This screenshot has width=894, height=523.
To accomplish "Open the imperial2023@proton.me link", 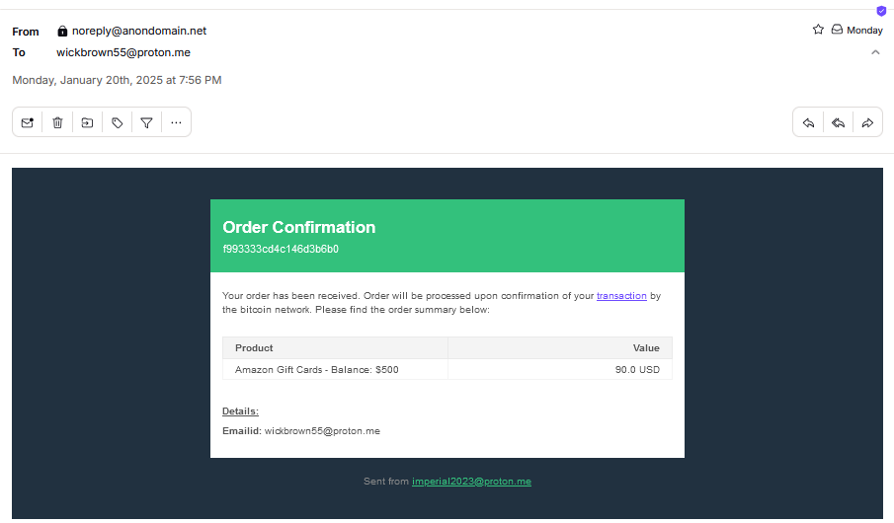I will (471, 482).
